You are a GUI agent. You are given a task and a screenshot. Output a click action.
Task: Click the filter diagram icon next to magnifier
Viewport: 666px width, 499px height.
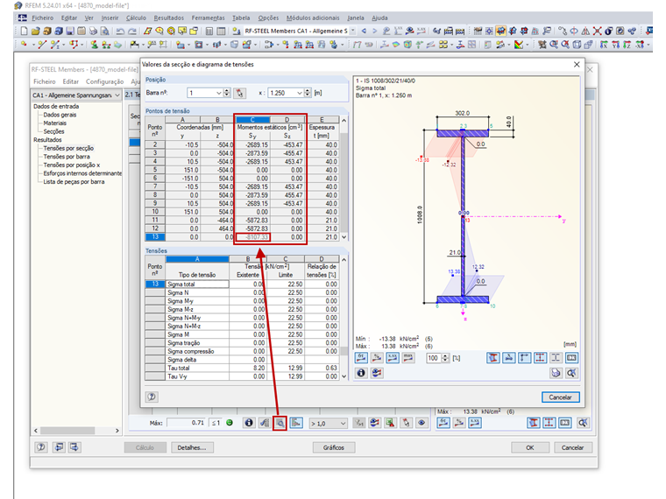(296, 423)
